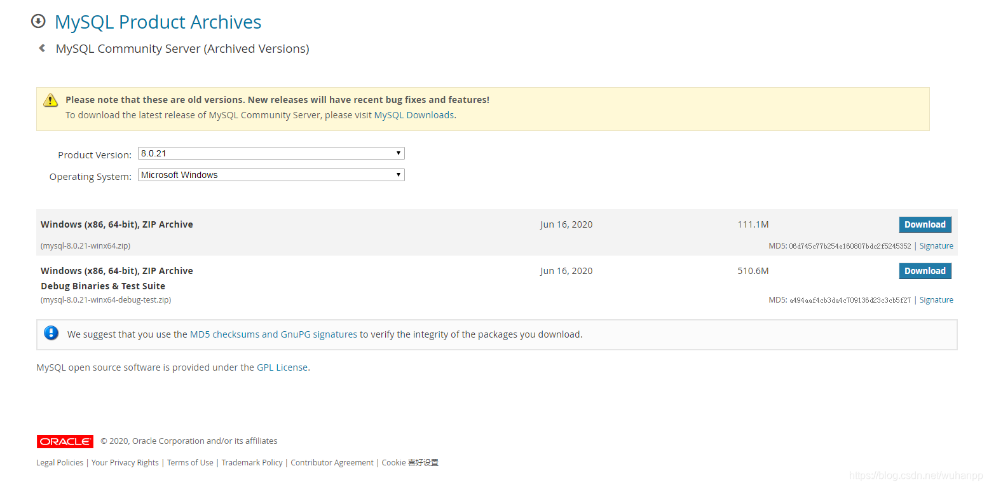This screenshot has width=989, height=487.
Task: Click the © 2020, Oracle Corporation copyright text
Action: (x=189, y=441)
